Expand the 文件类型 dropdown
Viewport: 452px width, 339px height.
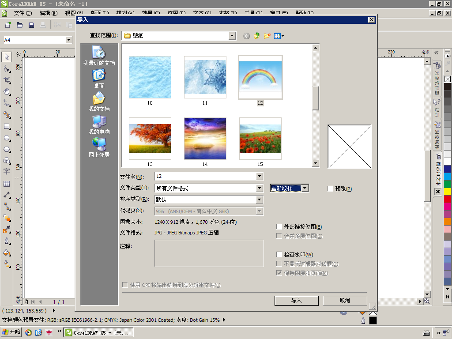click(x=260, y=188)
